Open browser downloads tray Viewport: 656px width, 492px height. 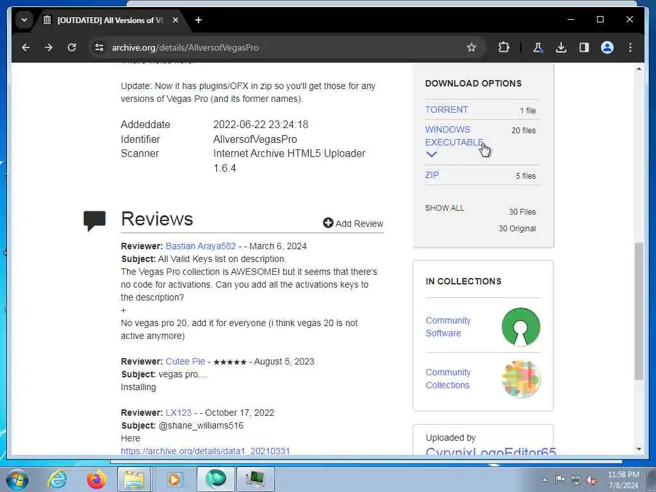tap(561, 47)
